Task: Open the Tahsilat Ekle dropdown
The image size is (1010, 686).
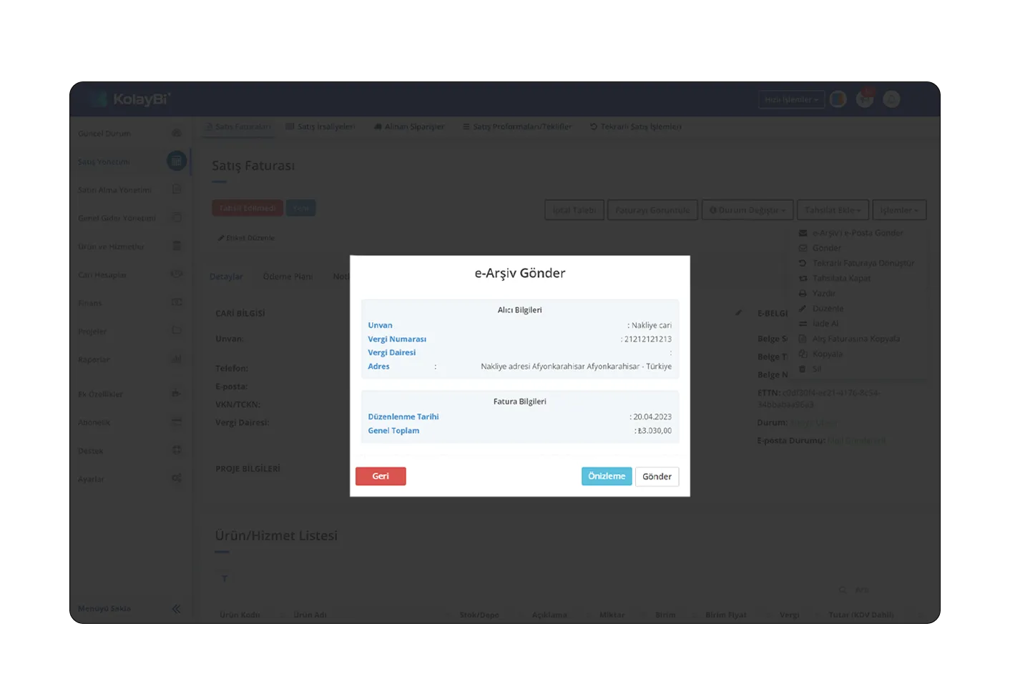Action: (x=833, y=210)
